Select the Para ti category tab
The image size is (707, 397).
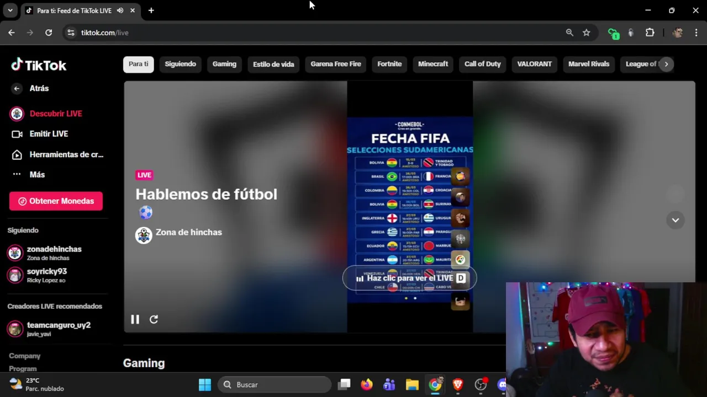(x=138, y=64)
